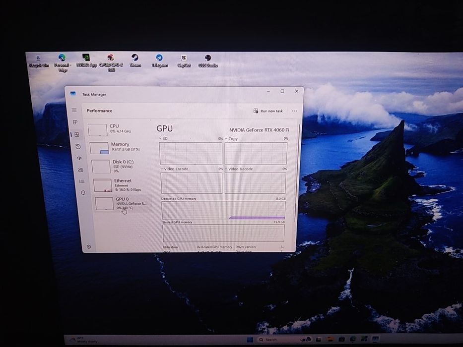Viewport: 463px width, 347px height.
Task: Click the GPU pane vertical scrollbar
Action: click(297, 173)
